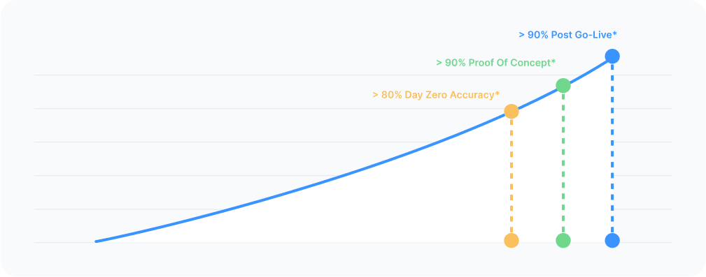The image size is (706, 277).
Task: Click the '> 90% Proof Of Concept*' label
Action: click(495, 63)
